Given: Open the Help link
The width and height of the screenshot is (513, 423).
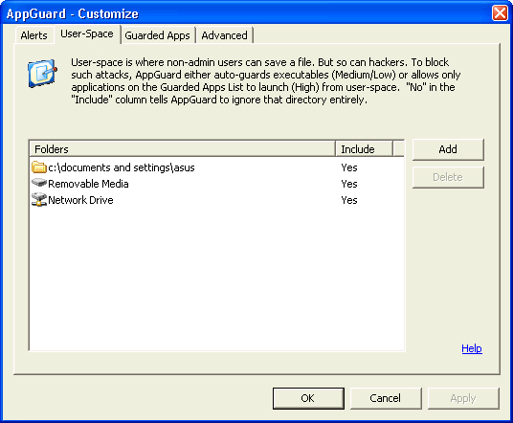Looking at the screenshot, I should 472,348.
